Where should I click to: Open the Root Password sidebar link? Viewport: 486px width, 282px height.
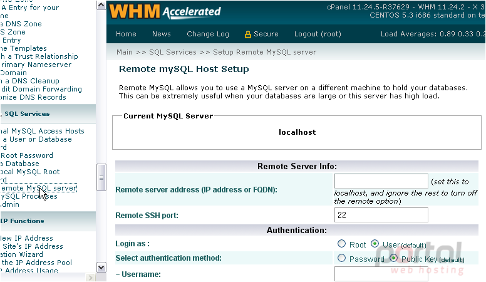coord(27,155)
